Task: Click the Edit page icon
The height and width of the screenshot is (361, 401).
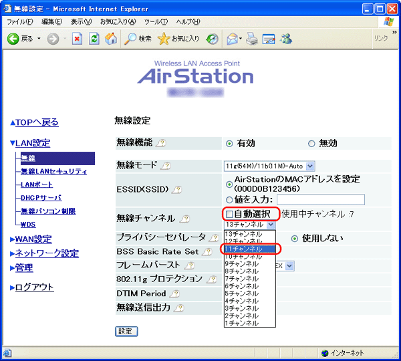Action: pyautogui.click(x=269, y=39)
